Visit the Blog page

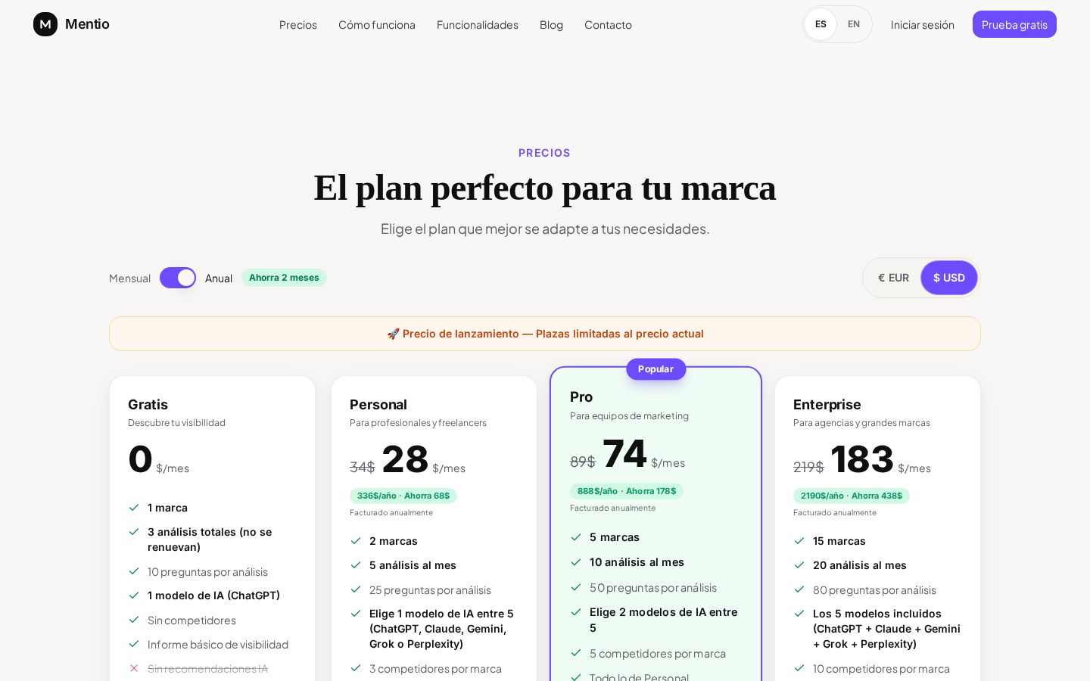tap(551, 25)
